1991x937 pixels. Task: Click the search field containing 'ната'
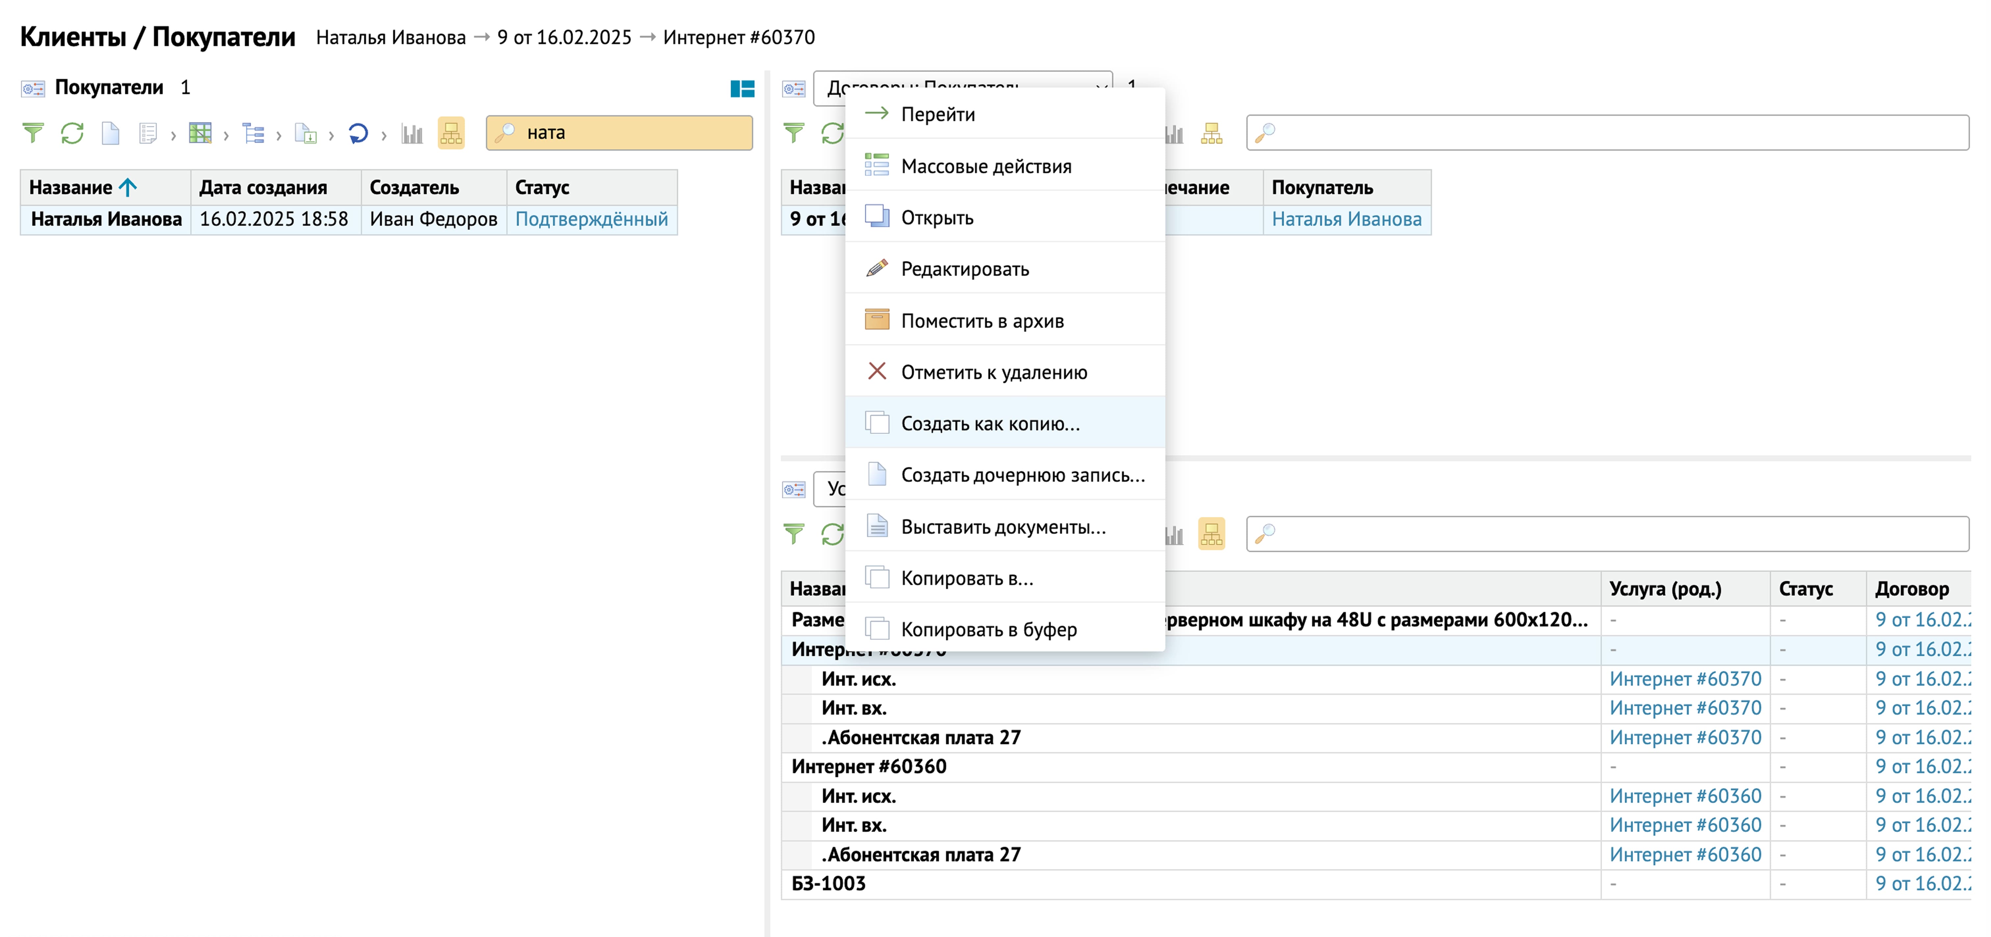[619, 133]
